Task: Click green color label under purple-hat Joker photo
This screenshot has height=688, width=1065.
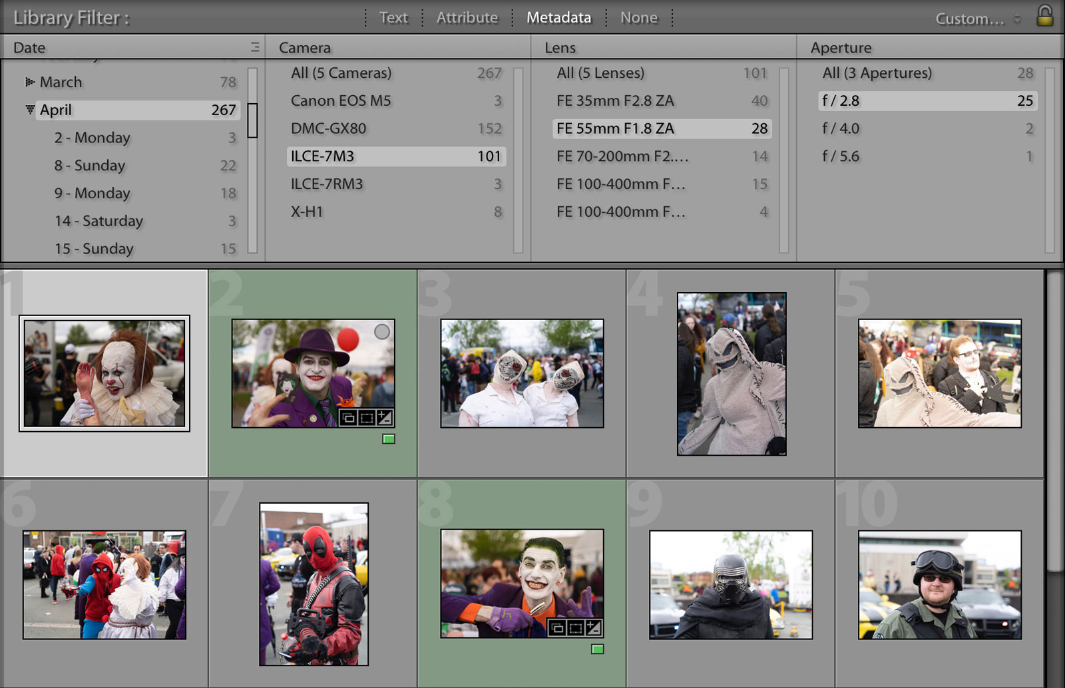Action: pos(389,439)
